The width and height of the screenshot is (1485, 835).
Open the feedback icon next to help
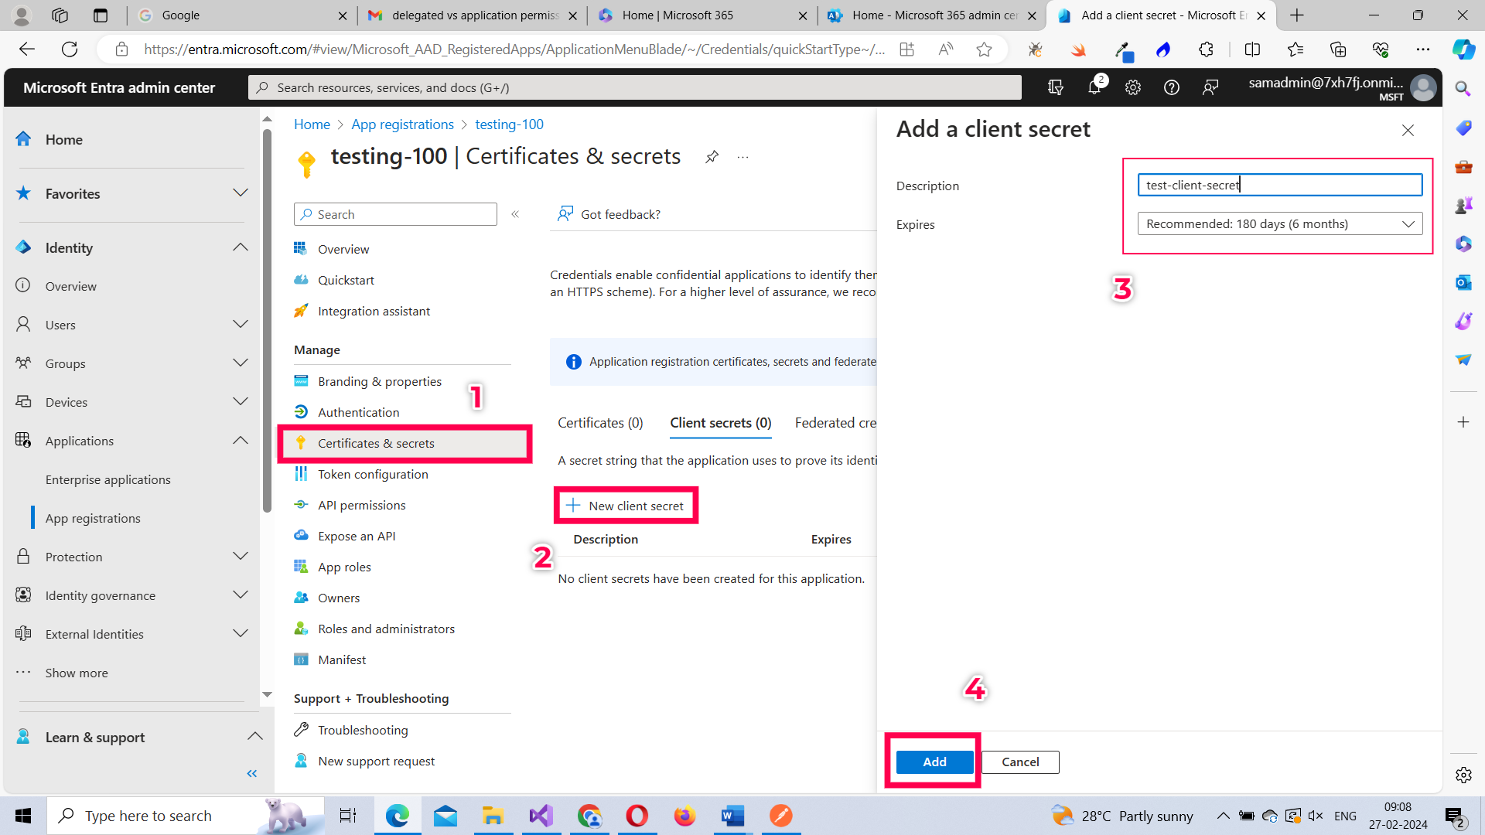pyautogui.click(x=1210, y=87)
